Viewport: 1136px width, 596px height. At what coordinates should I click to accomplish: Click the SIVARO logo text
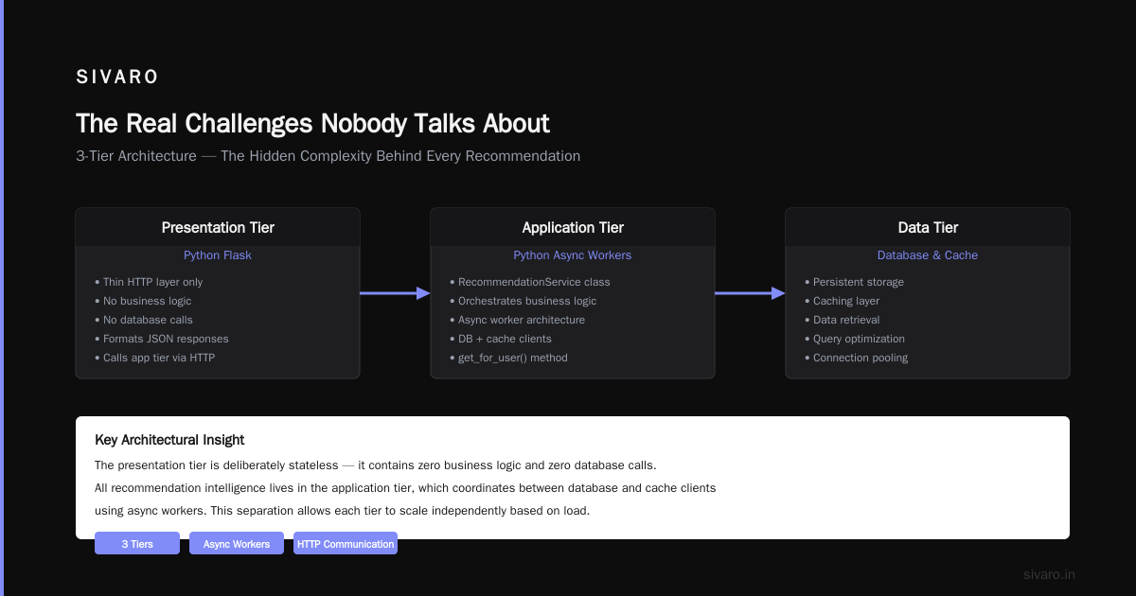click(117, 78)
